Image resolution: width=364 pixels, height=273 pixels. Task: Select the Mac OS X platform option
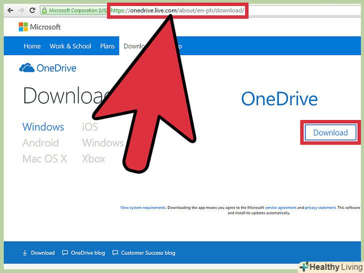44,159
